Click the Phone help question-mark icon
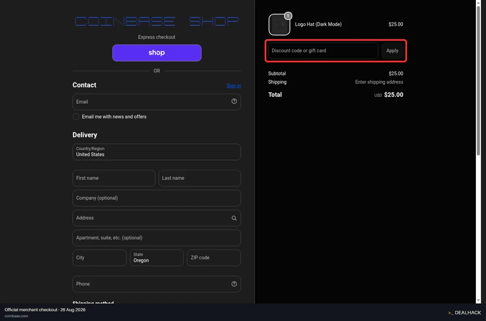Viewport: 486px width, 321px height. pos(234,284)
